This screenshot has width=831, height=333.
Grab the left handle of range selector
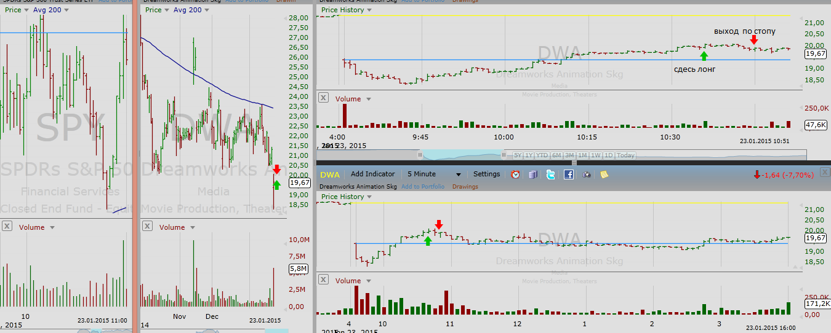pos(421,155)
